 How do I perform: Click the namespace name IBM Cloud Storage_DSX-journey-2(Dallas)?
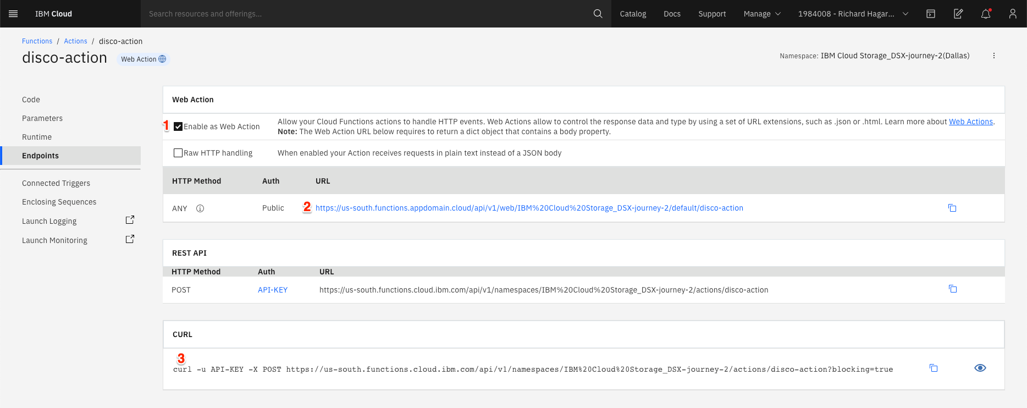[x=895, y=56]
